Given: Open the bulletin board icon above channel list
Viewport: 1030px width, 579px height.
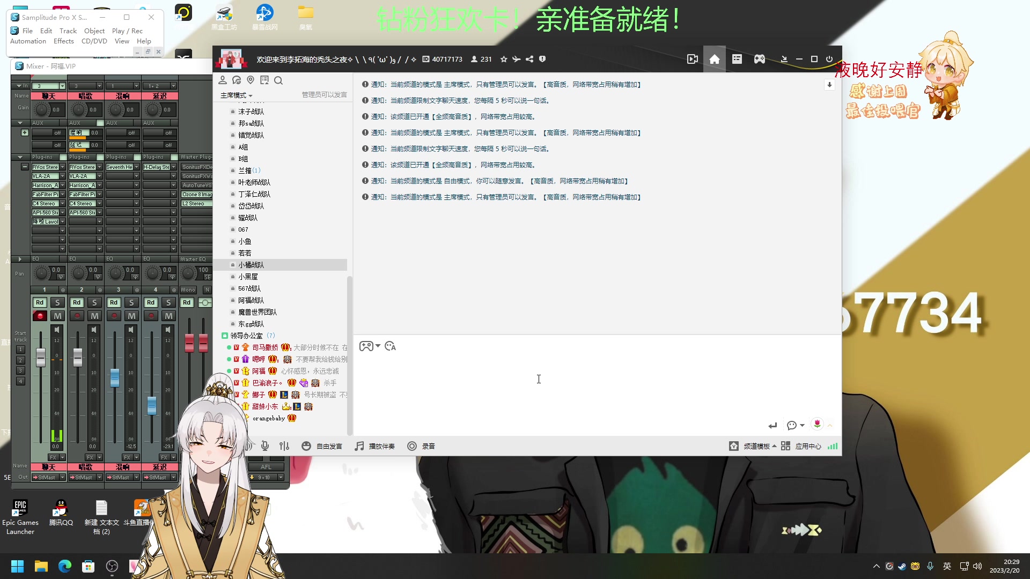Looking at the screenshot, I should (x=264, y=80).
